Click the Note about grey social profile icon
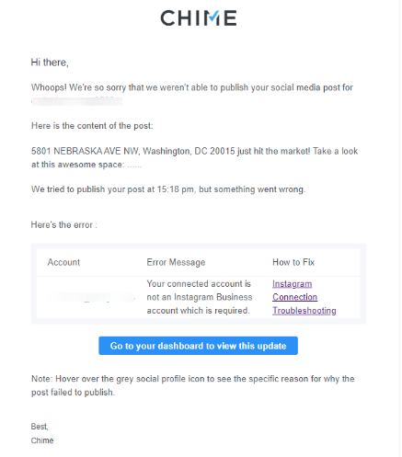The width and height of the screenshot is (402, 457). tap(192, 385)
